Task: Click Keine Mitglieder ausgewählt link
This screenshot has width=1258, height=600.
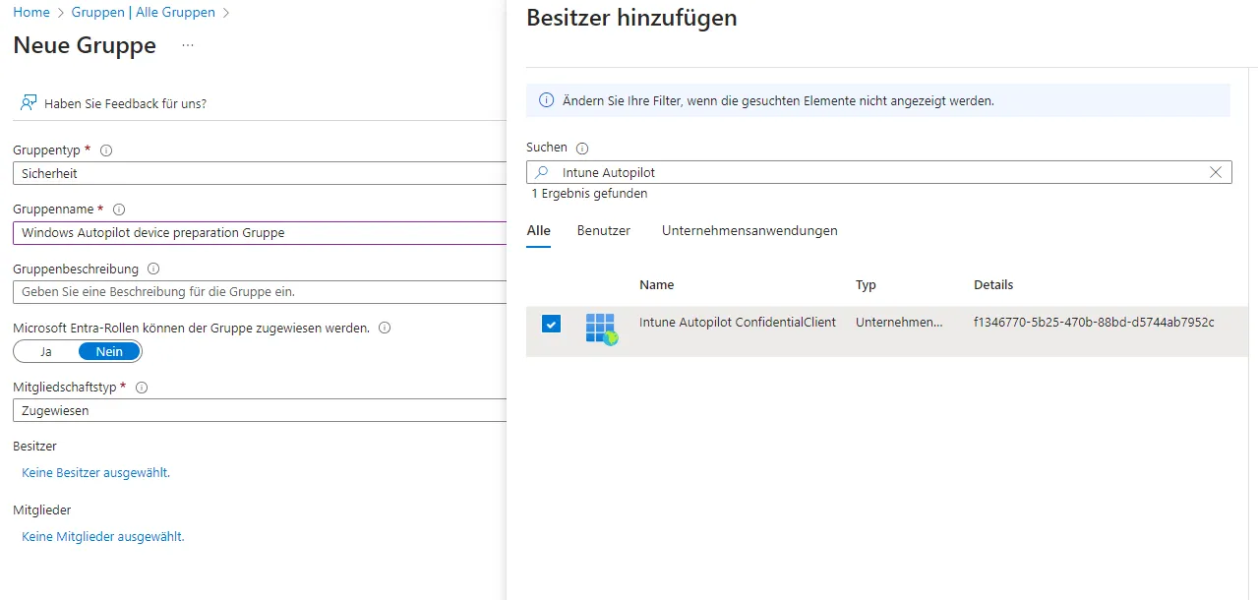Action: click(103, 537)
